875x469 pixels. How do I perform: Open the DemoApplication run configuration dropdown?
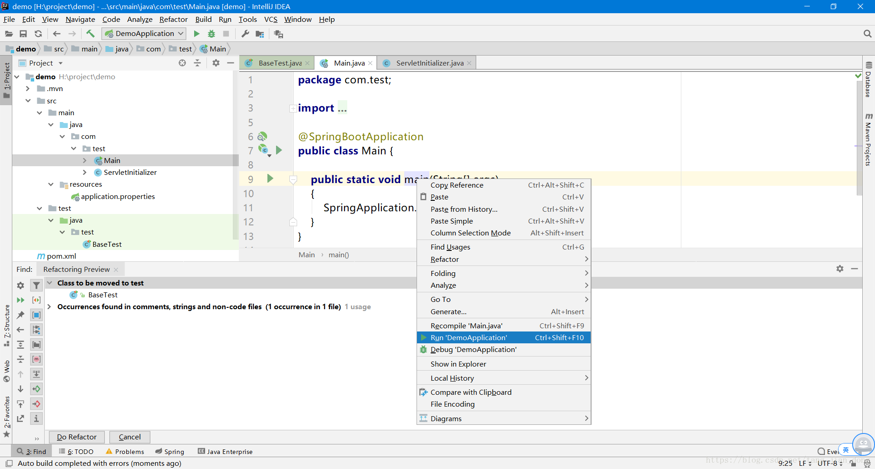tap(144, 34)
